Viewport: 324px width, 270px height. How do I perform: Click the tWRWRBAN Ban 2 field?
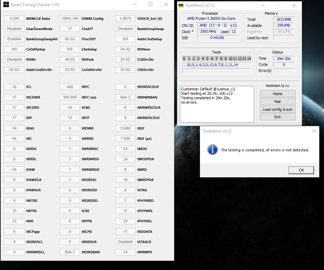click(x=125, y=97)
